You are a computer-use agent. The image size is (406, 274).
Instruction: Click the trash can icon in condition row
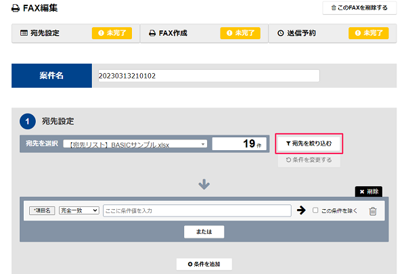(x=373, y=211)
